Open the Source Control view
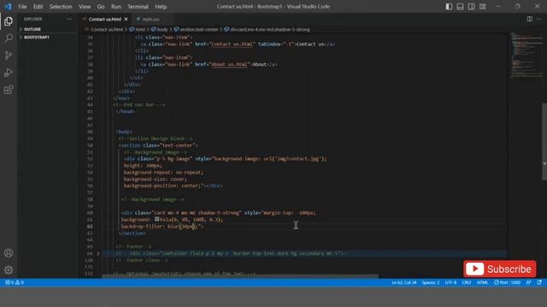This screenshot has height=307, width=547. 9,55
